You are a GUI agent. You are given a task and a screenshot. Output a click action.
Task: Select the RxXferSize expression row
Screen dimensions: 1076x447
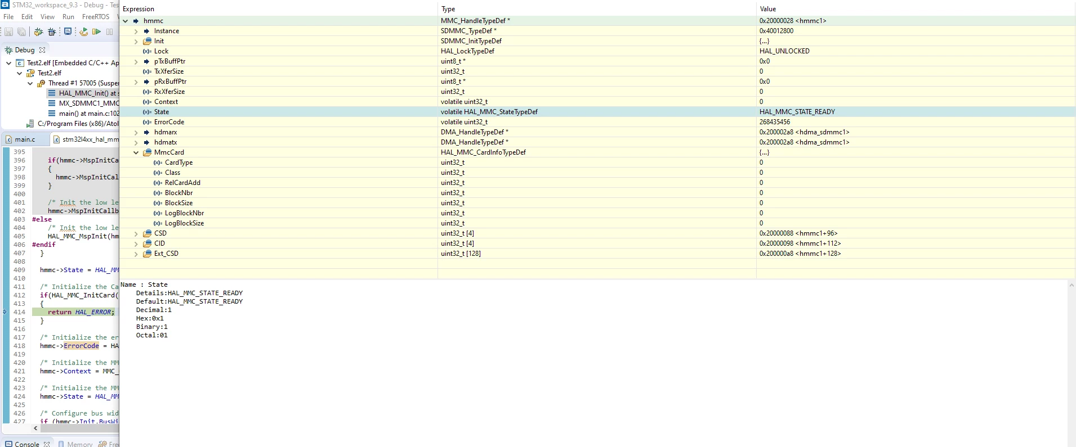click(x=597, y=92)
